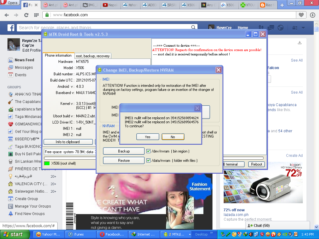319x239 pixels.
Task: Toggle the /dev/nvram bin region checkbox
Action: coord(149,151)
